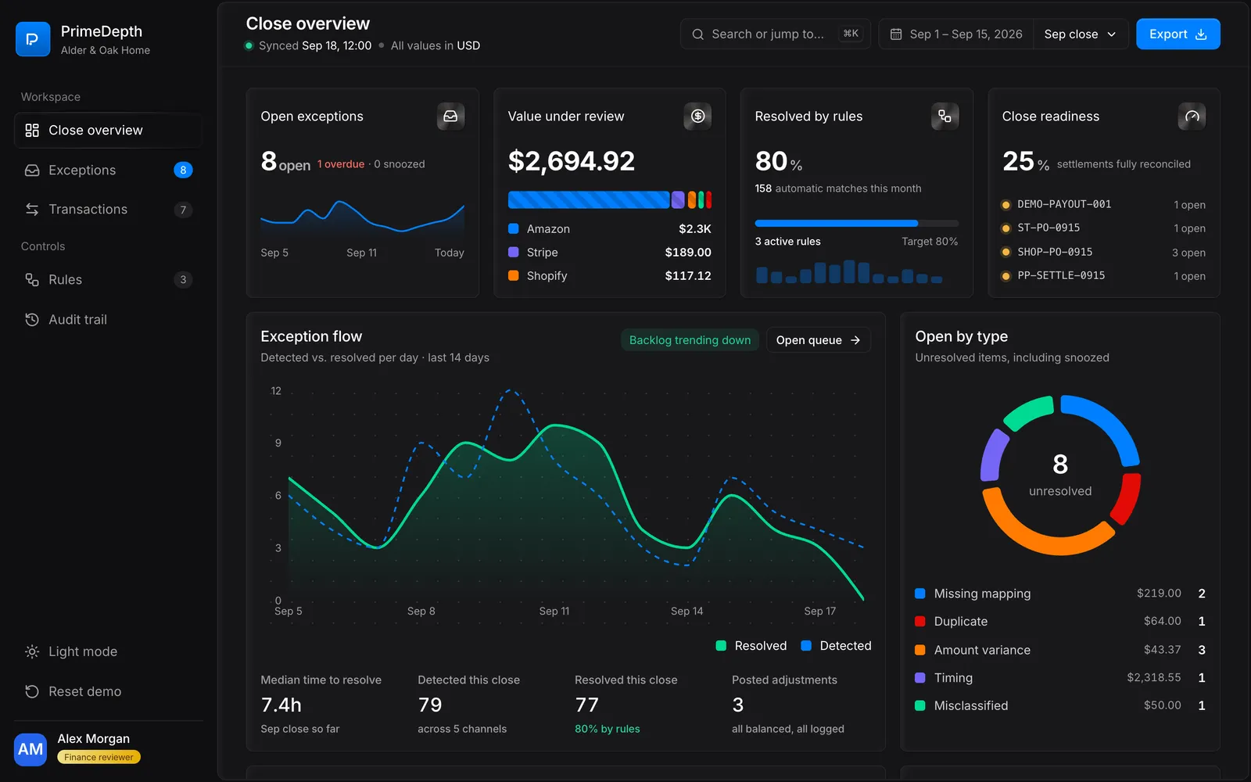The image size is (1251, 782).
Task: Open the Transactions section
Action: [108, 209]
